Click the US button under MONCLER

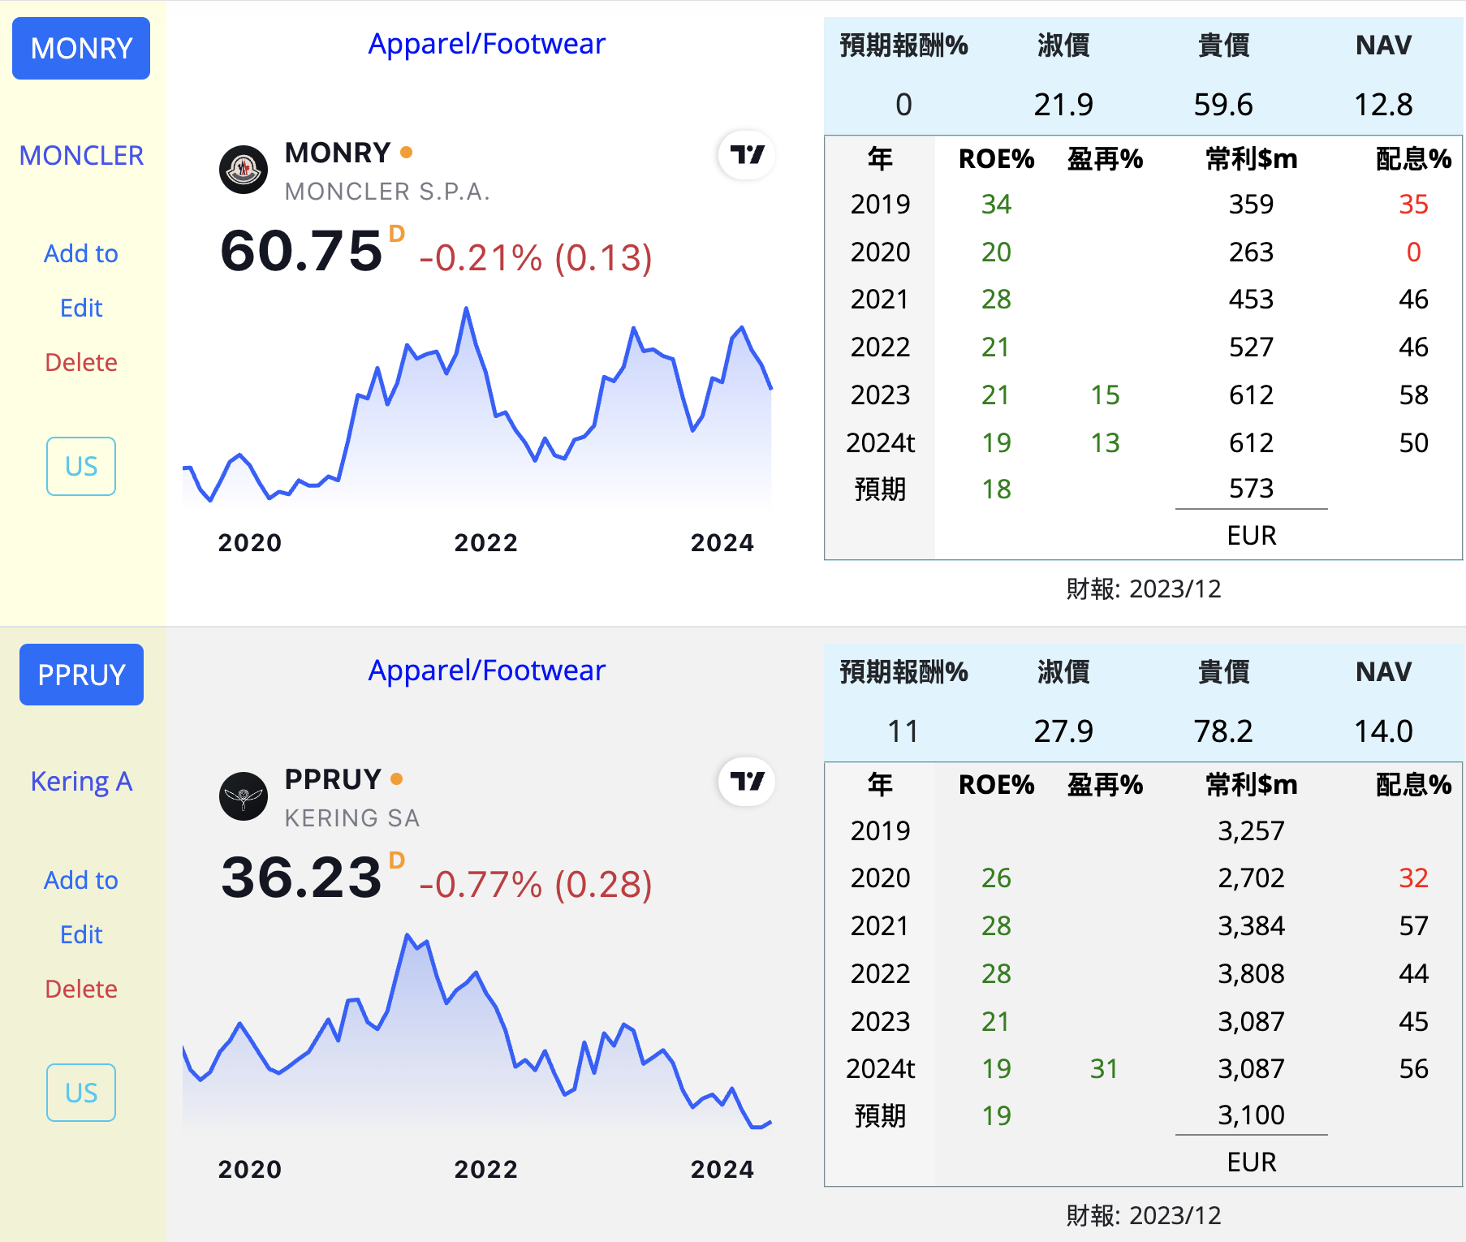[x=81, y=466]
